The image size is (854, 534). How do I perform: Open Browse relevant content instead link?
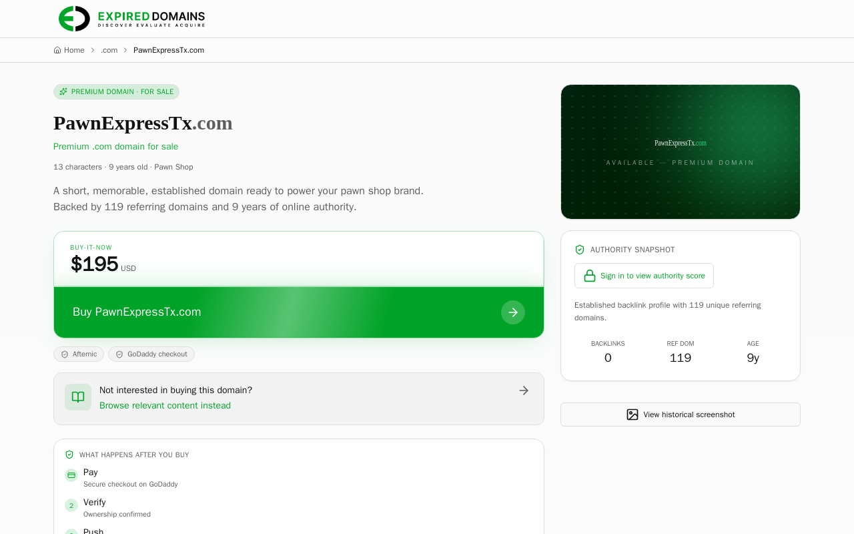165,405
